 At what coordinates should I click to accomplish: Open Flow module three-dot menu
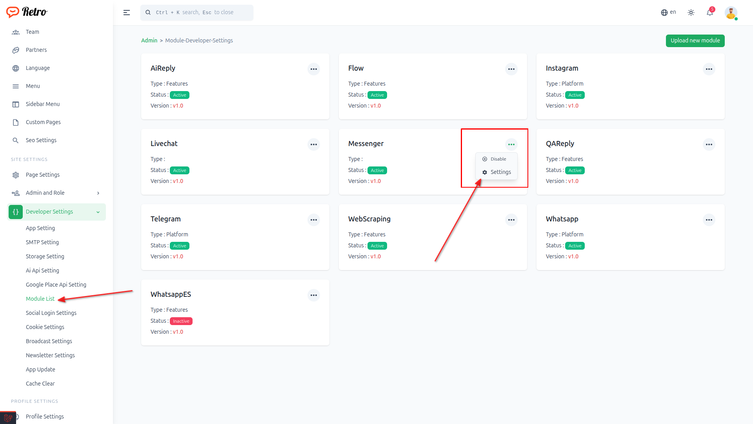click(511, 69)
